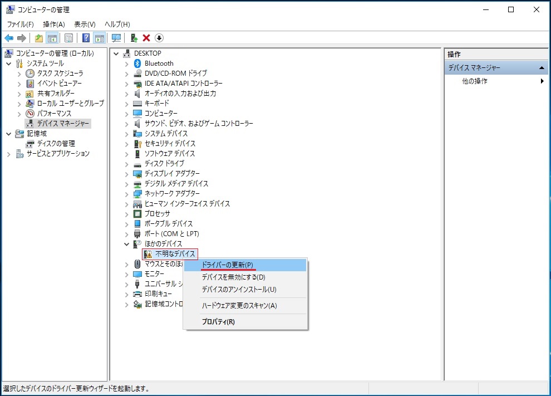Screen dimensions: 551x396
Task: Click the セキュリティ デバイス icon
Action: coord(137,144)
